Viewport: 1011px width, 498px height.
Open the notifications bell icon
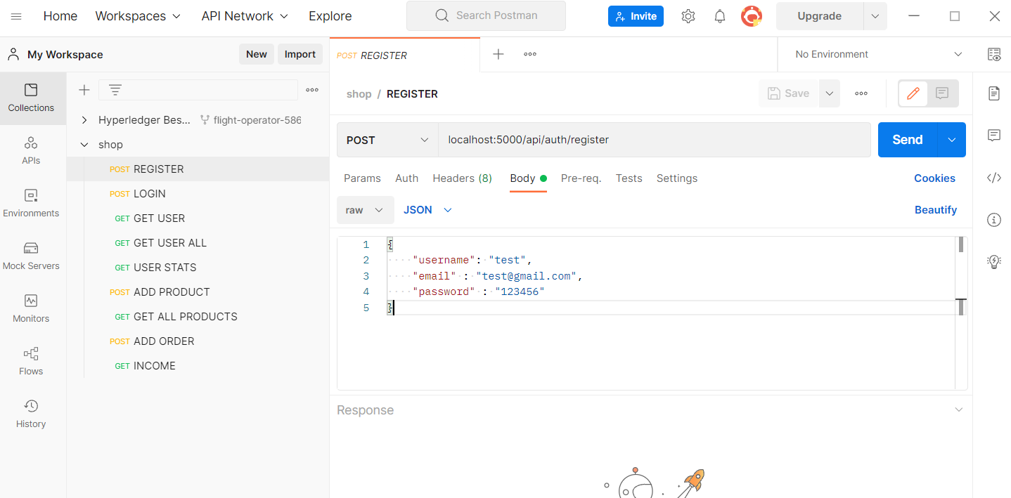tap(720, 16)
